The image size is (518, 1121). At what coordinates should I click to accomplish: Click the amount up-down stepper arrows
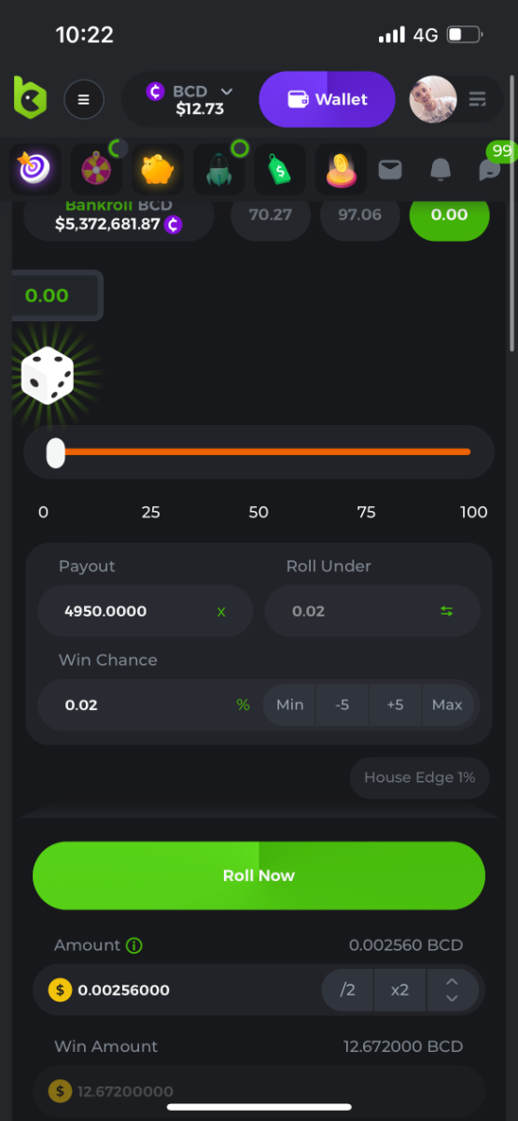[453, 990]
